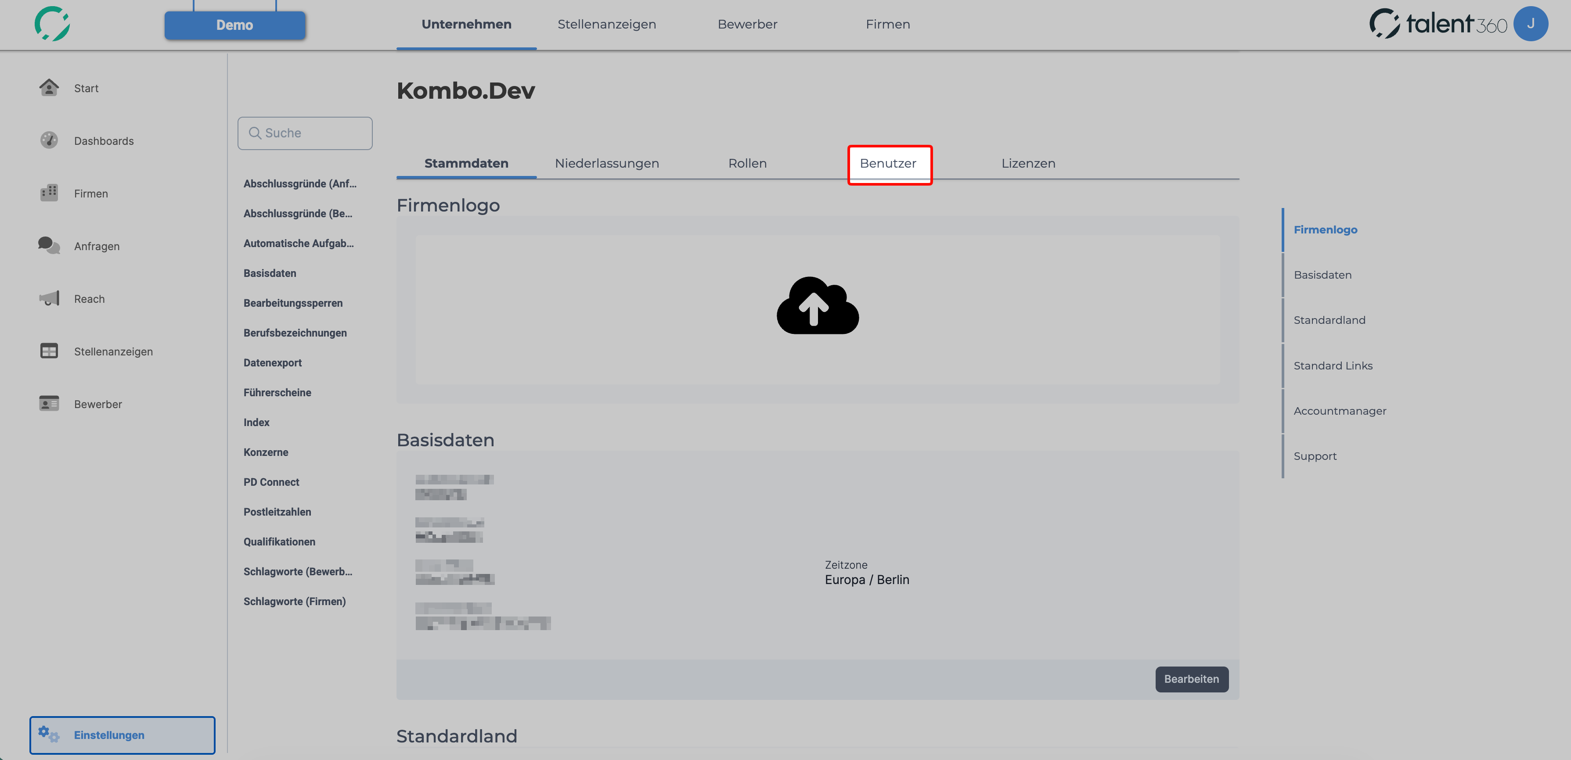
Task: Open Automatische Aufgab... settings entry
Action: (x=299, y=243)
